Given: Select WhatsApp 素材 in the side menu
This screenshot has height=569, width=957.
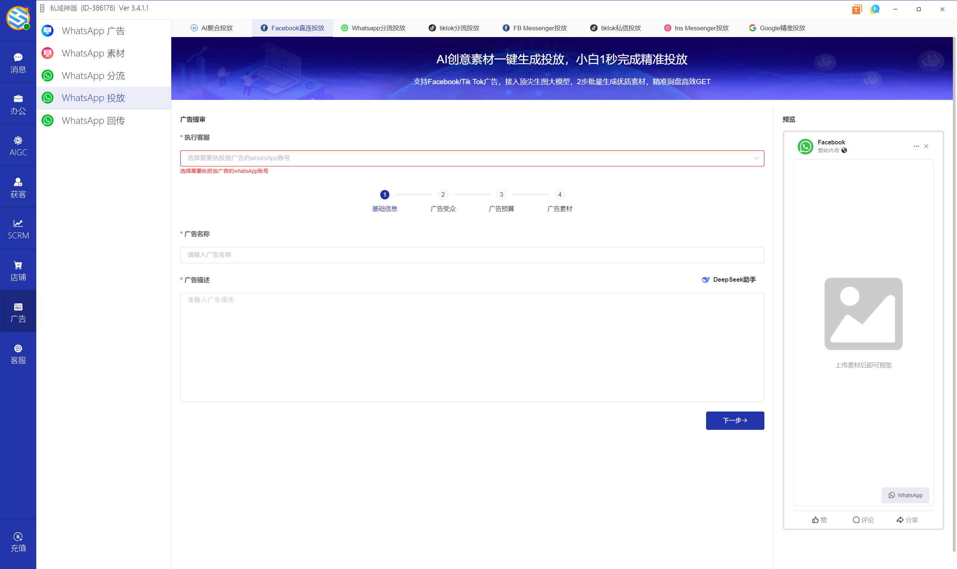Looking at the screenshot, I should pos(93,53).
